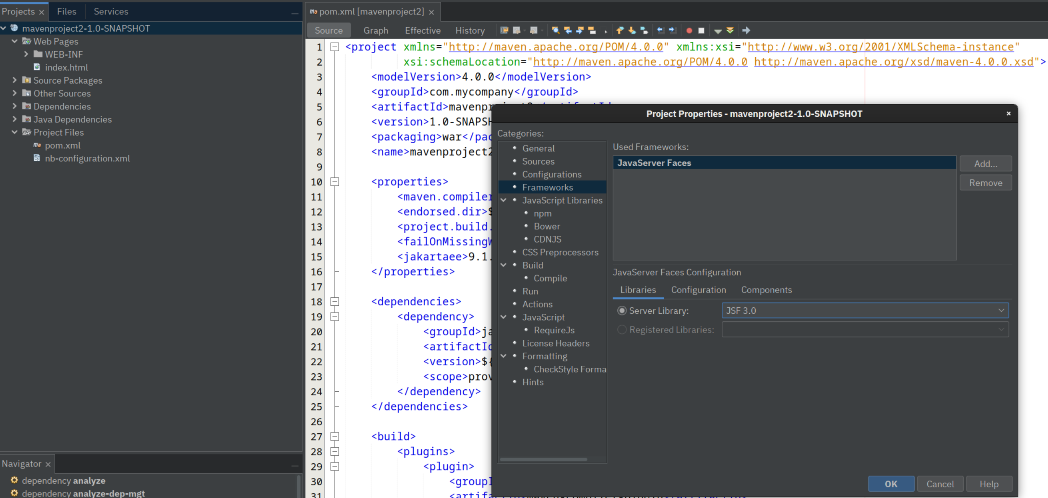The width and height of the screenshot is (1048, 498).
Task: Collapse the JavaScript Libraries category
Action: click(504, 200)
